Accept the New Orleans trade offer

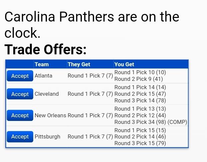pos(20,115)
